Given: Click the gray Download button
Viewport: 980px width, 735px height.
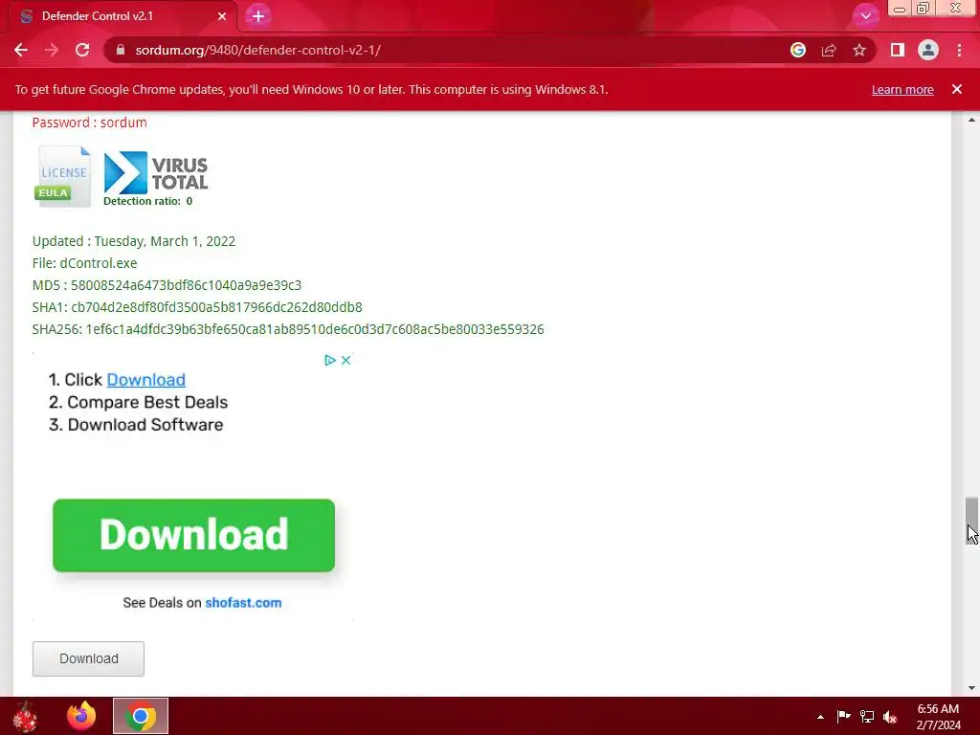Looking at the screenshot, I should (88, 658).
